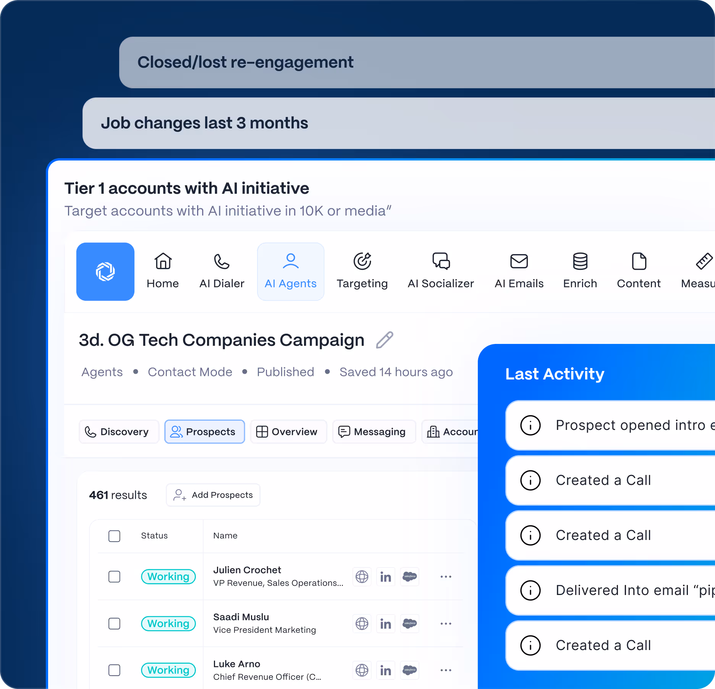The width and height of the screenshot is (715, 689).
Task: Click the Add Prospects button
Action: pos(213,495)
